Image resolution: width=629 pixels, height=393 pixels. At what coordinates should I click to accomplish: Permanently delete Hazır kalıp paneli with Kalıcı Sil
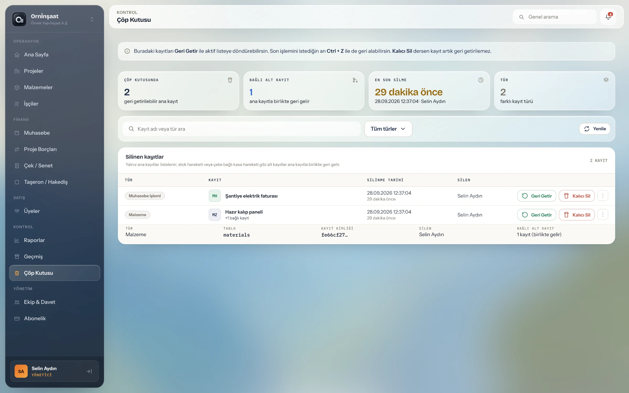(x=577, y=215)
